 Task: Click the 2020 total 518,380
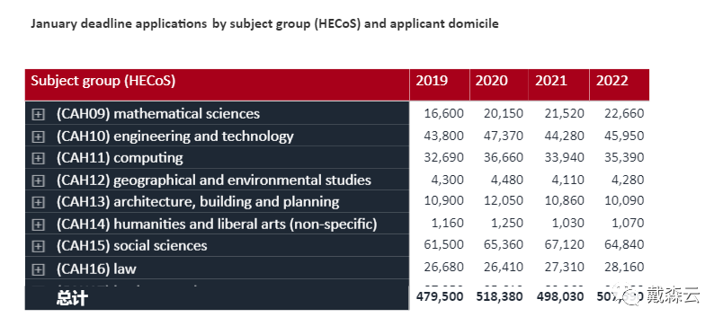pyautogui.click(x=499, y=296)
